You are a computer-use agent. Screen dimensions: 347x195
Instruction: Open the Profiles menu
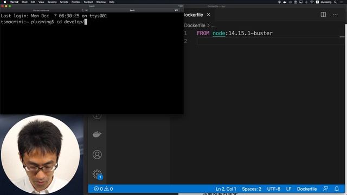(76, 2)
